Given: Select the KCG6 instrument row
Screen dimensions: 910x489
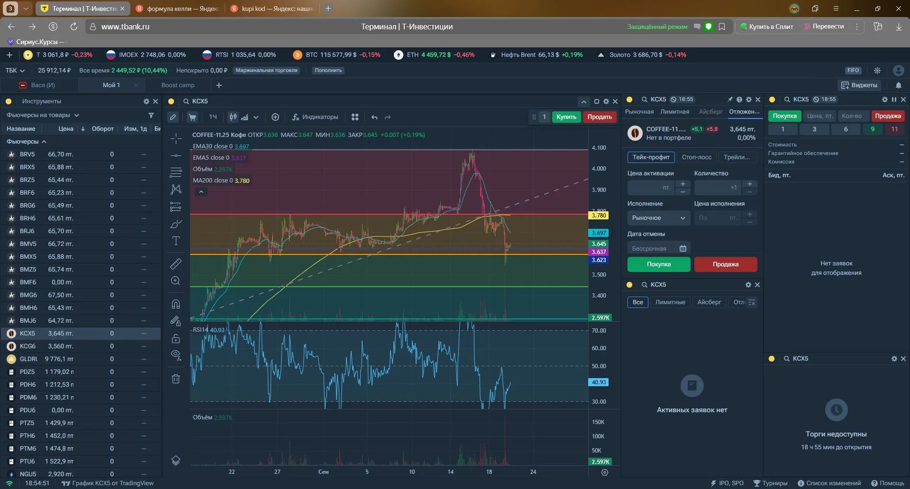Looking at the screenshot, I should coord(81,346).
